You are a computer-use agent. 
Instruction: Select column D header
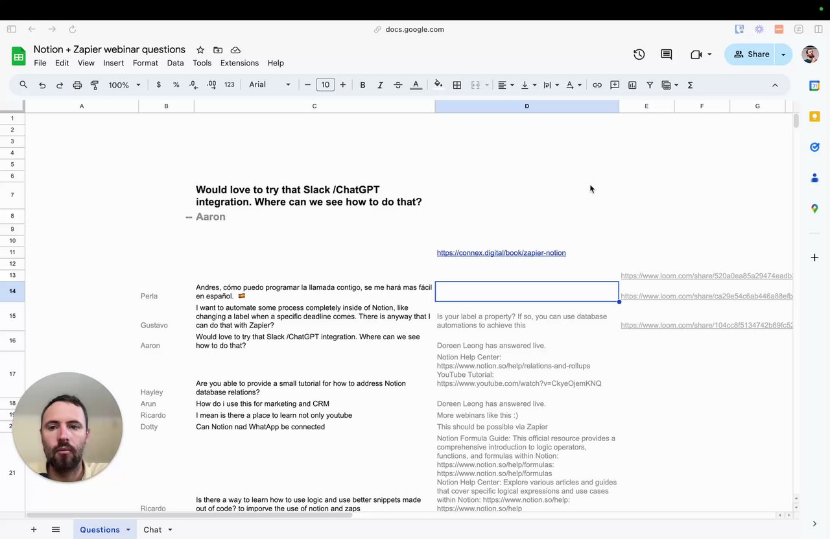coord(527,106)
